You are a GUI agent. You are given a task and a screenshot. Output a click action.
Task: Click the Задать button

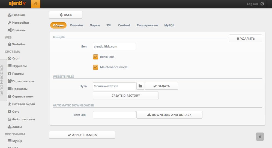pos(162,86)
